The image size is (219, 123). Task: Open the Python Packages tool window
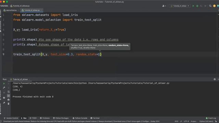(x=61, y=118)
